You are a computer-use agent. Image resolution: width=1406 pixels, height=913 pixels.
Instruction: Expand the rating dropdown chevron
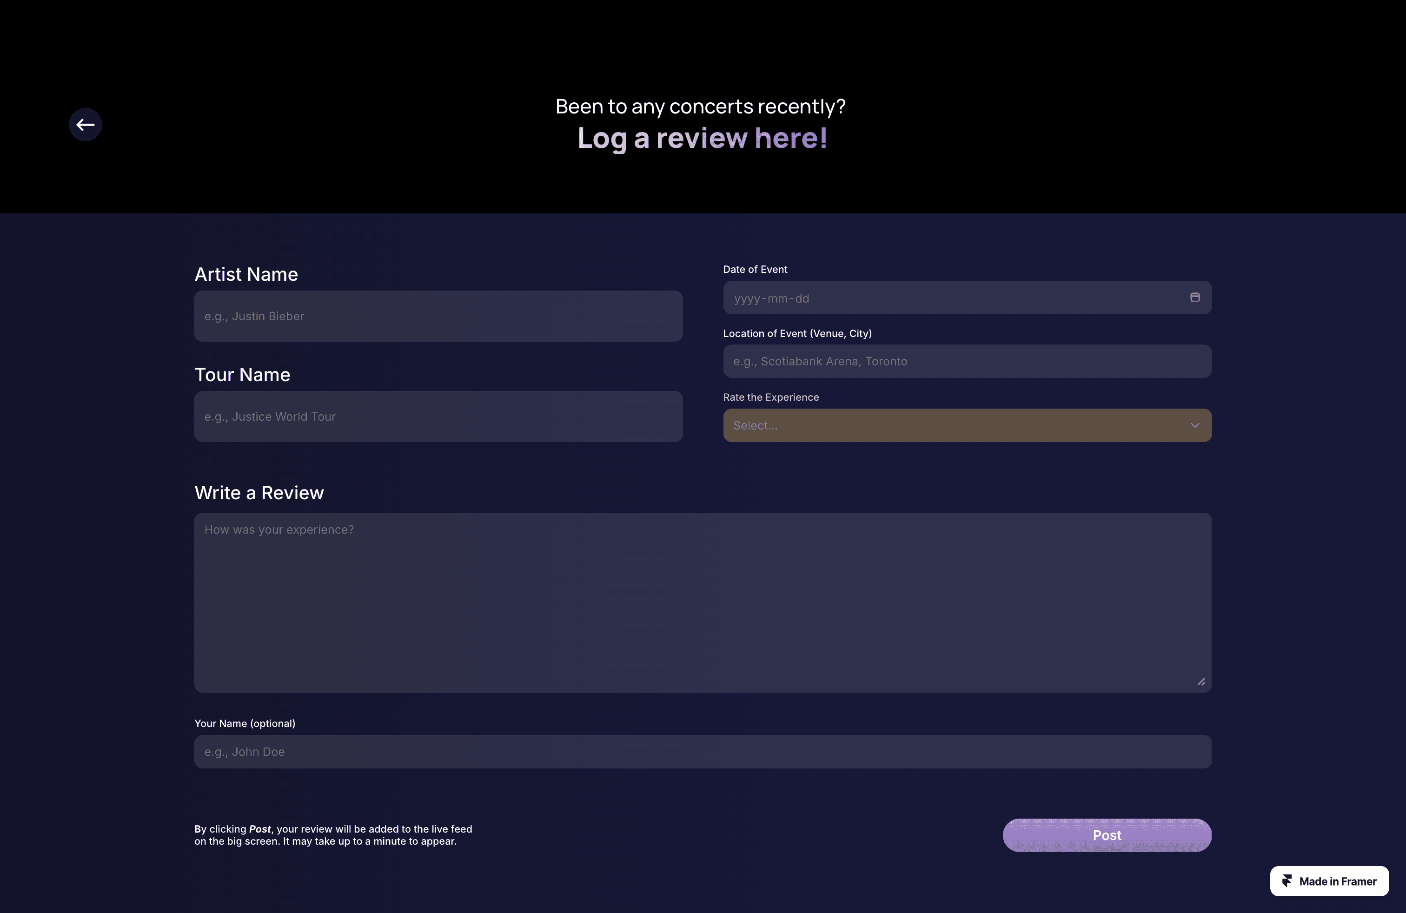click(x=1194, y=425)
